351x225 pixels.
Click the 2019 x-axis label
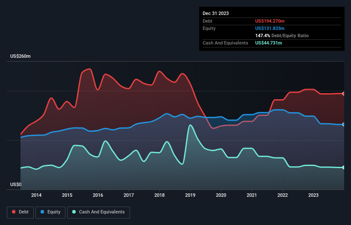pyautogui.click(x=190, y=195)
